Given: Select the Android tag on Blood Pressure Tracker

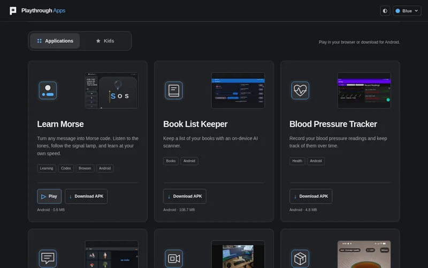Looking at the screenshot, I should [316, 161].
